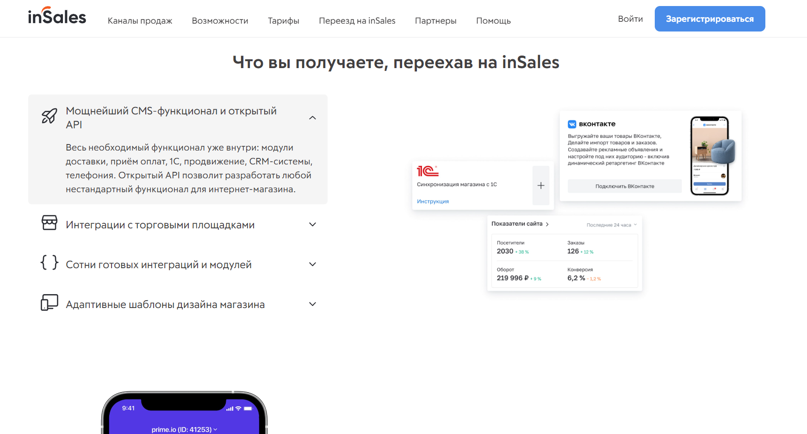The height and width of the screenshot is (434, 807).
Task: Click the Показатели сайта heading link
Action: click(517, 224)
